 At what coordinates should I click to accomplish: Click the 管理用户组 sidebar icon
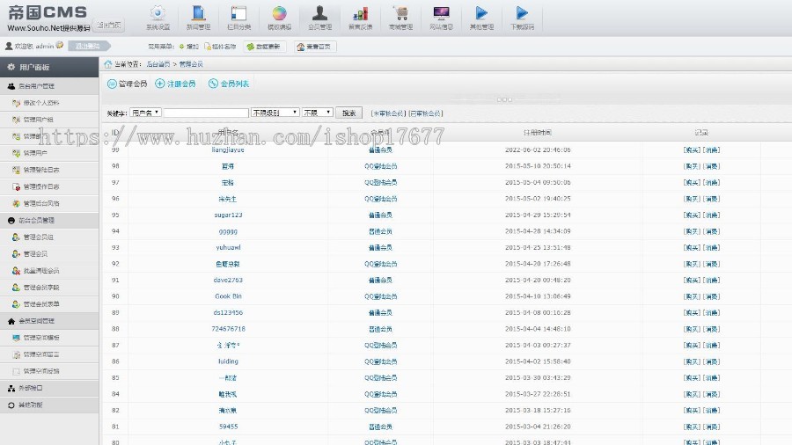(16, 120)
